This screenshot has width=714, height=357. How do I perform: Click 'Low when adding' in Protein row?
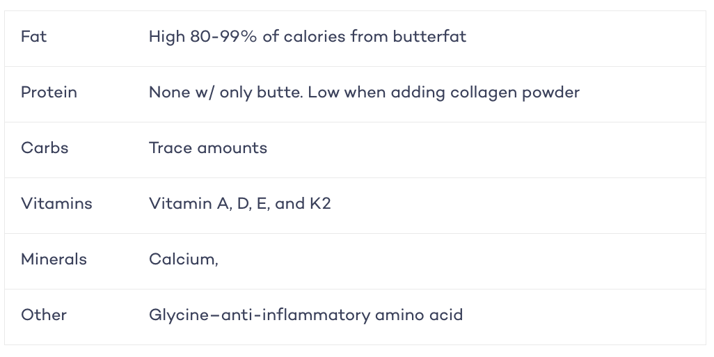(376, 93)
